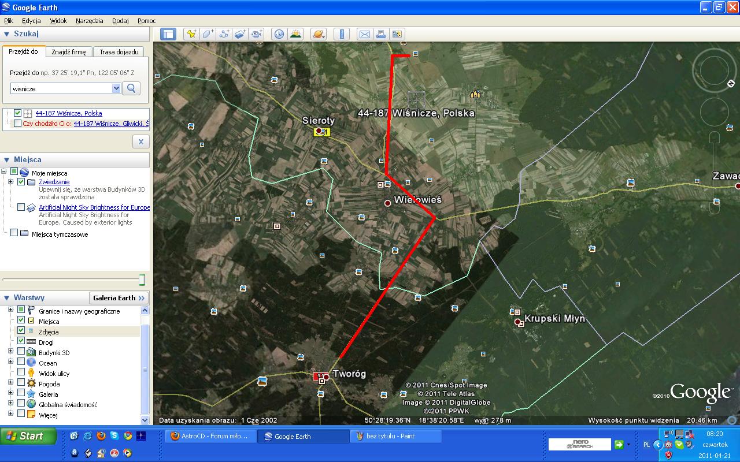Click the north-up compass navigation ring
The height and width of the screenshot is (462, 740).
coord(714,70)
